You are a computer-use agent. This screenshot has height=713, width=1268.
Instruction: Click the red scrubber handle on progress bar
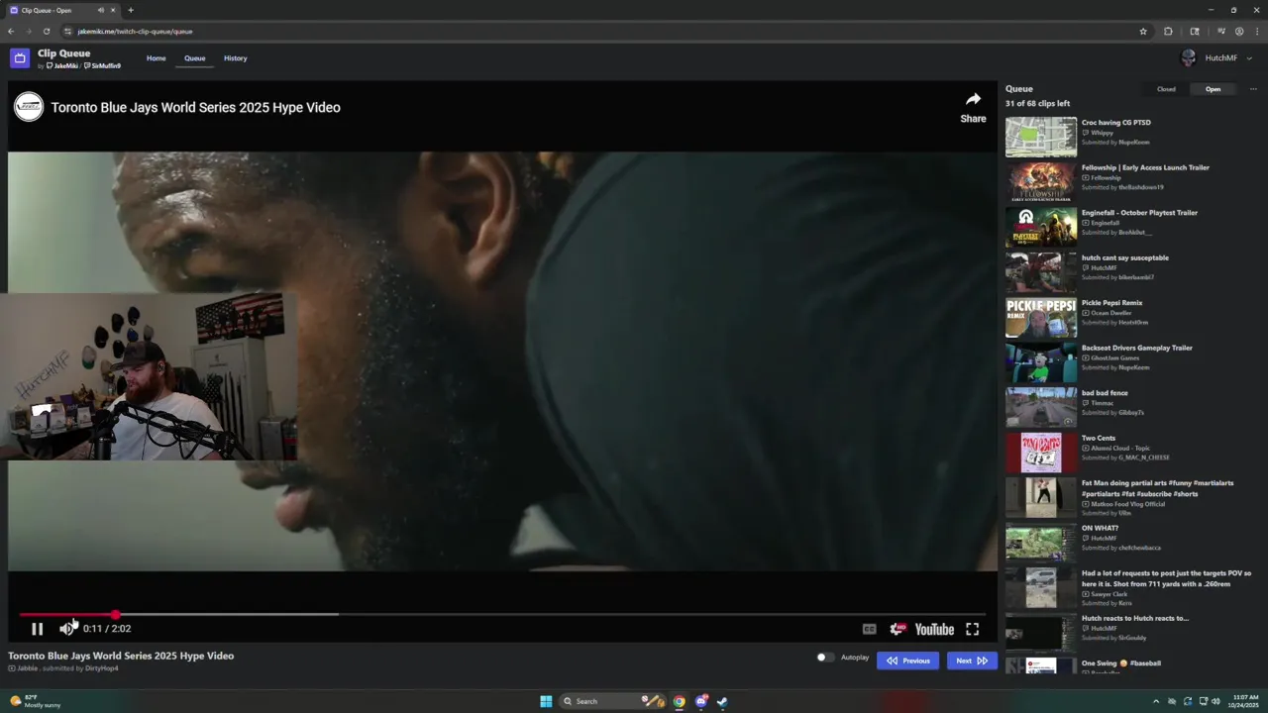pyautogui.click(x=116, y=615)
